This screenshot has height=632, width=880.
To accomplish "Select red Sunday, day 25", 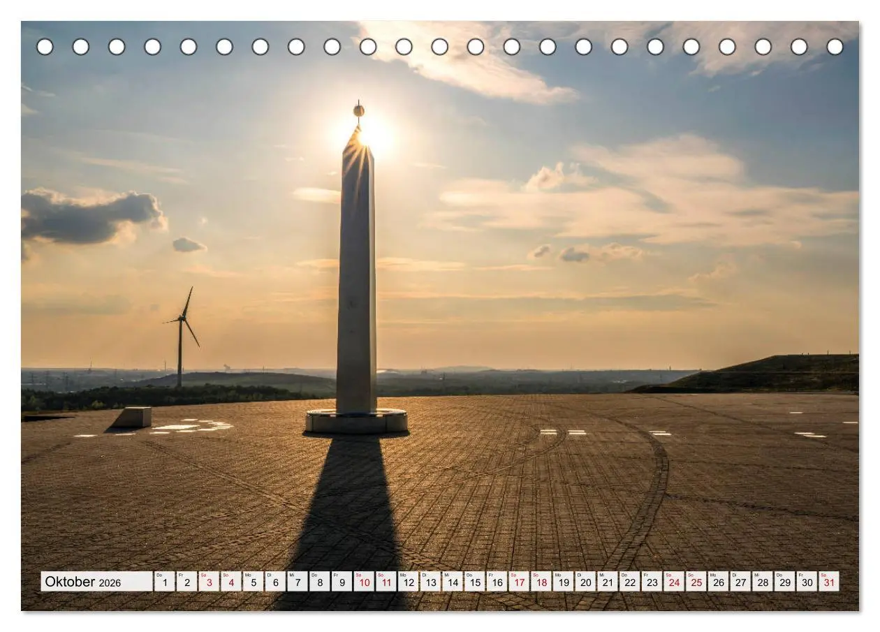I will point(696,581).
